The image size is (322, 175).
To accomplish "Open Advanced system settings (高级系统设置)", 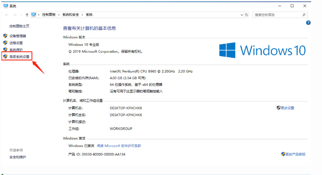I will [x=19, y=57].
